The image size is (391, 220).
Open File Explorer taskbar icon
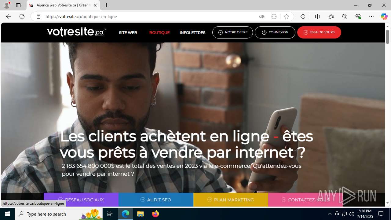pos(141,214)
